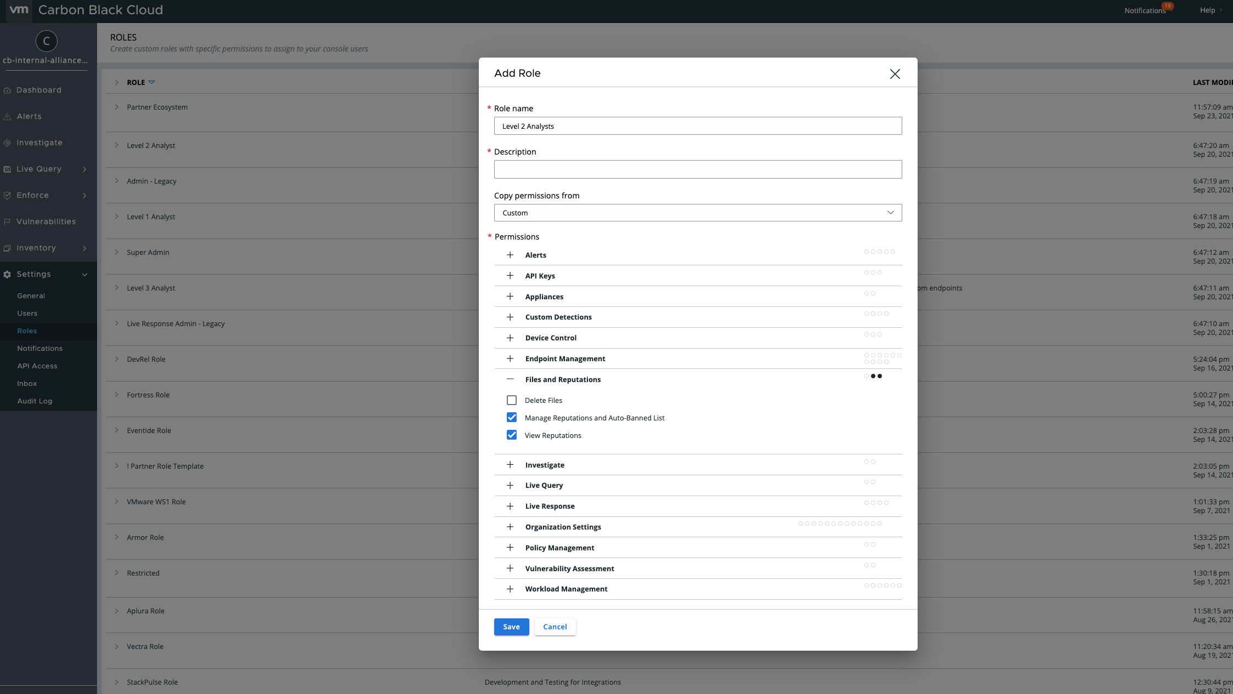Screen dimensions: 1233x694
Task: Expand the Alerts permissions plus icon
Action: [510, 255]
